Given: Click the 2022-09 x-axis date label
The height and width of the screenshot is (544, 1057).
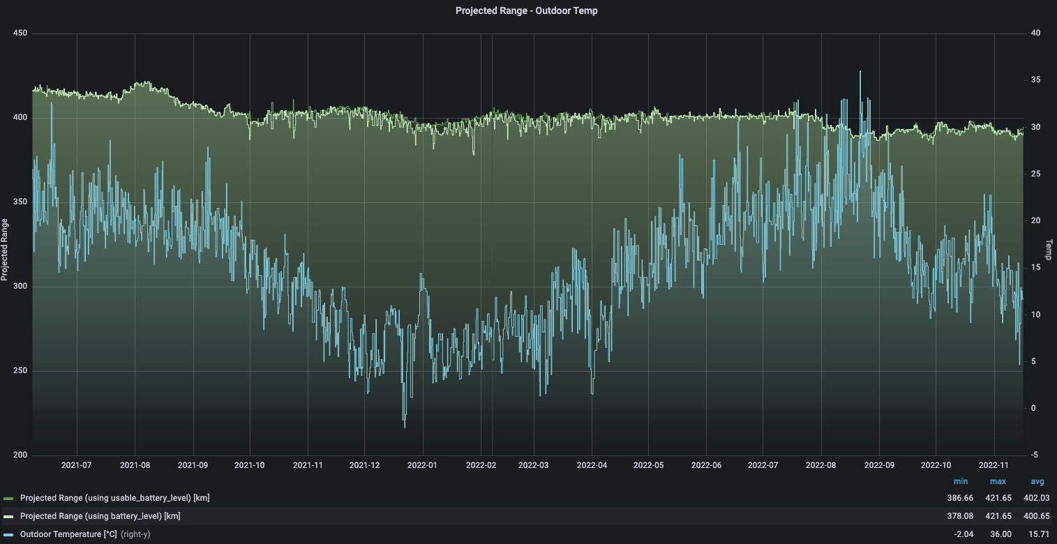Looking at the screenshot, I should 878,464.
